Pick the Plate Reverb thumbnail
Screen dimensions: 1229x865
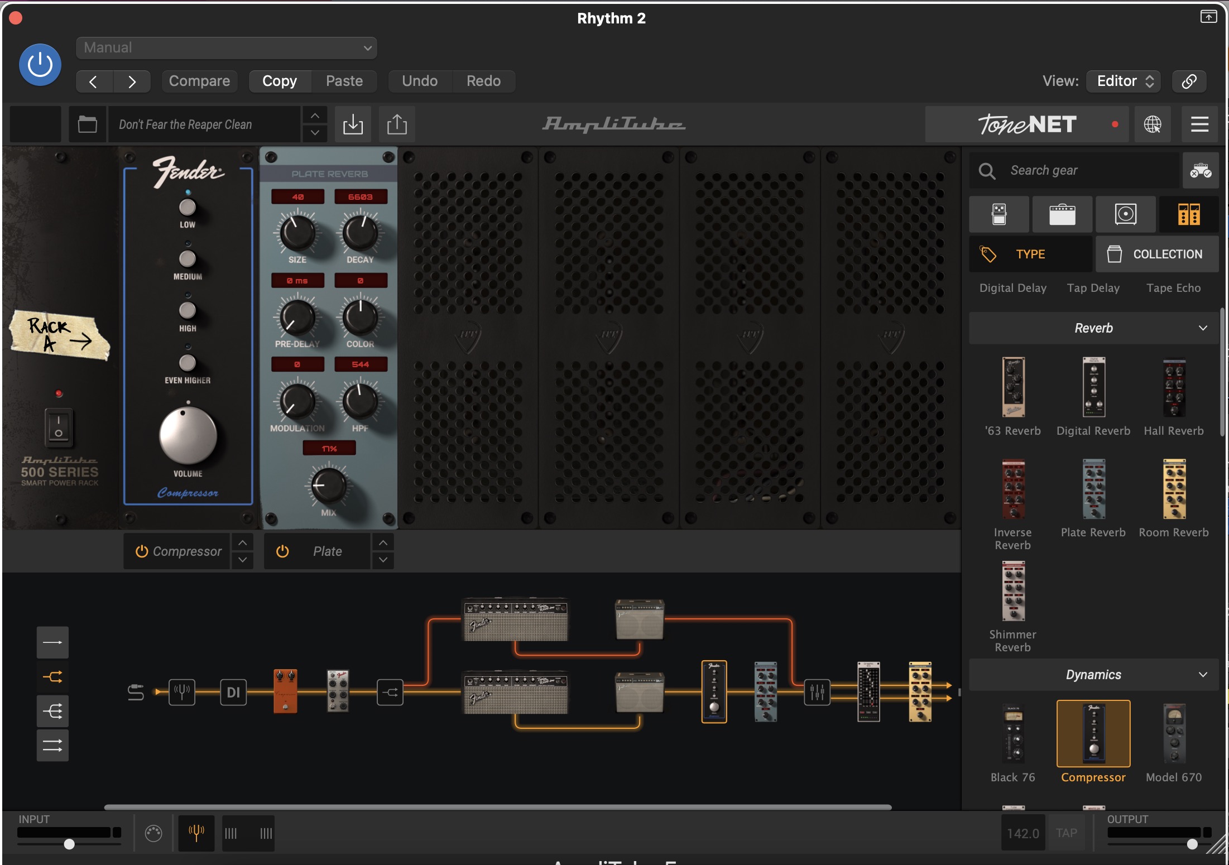(1094, 489)
